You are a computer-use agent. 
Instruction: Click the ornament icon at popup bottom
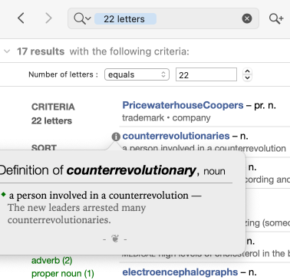pos(115,239)
